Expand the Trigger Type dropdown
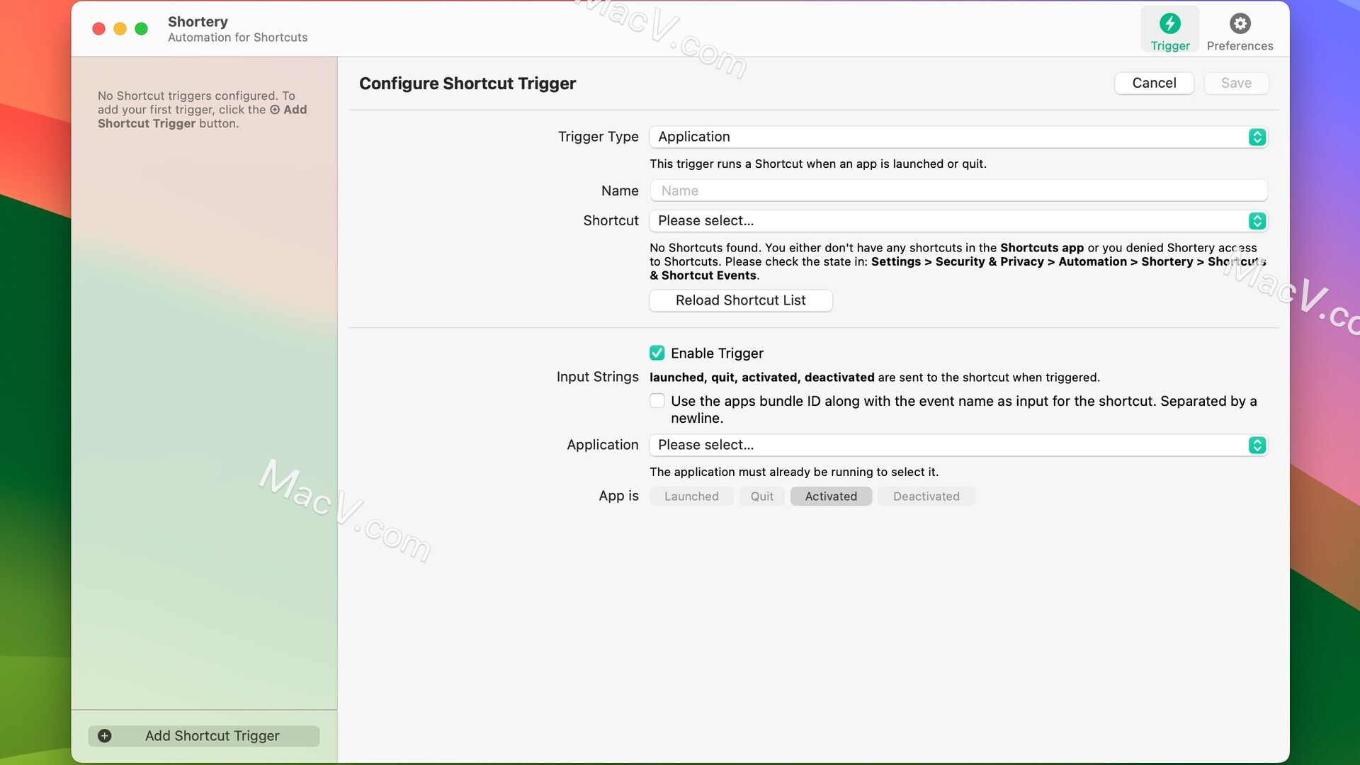1360x765 pixels. coord(1257,137)
